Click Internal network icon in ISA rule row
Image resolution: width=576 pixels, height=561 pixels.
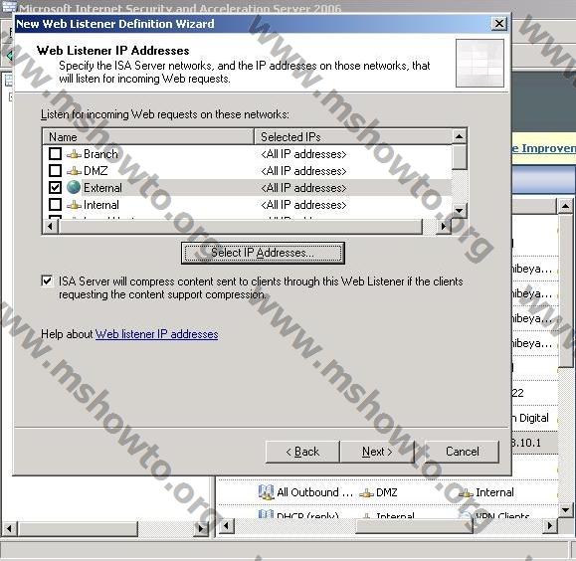(466, 493)
